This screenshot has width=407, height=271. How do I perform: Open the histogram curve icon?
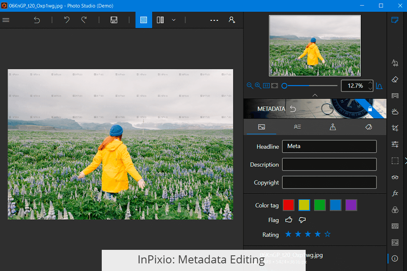tap(379, 86)
